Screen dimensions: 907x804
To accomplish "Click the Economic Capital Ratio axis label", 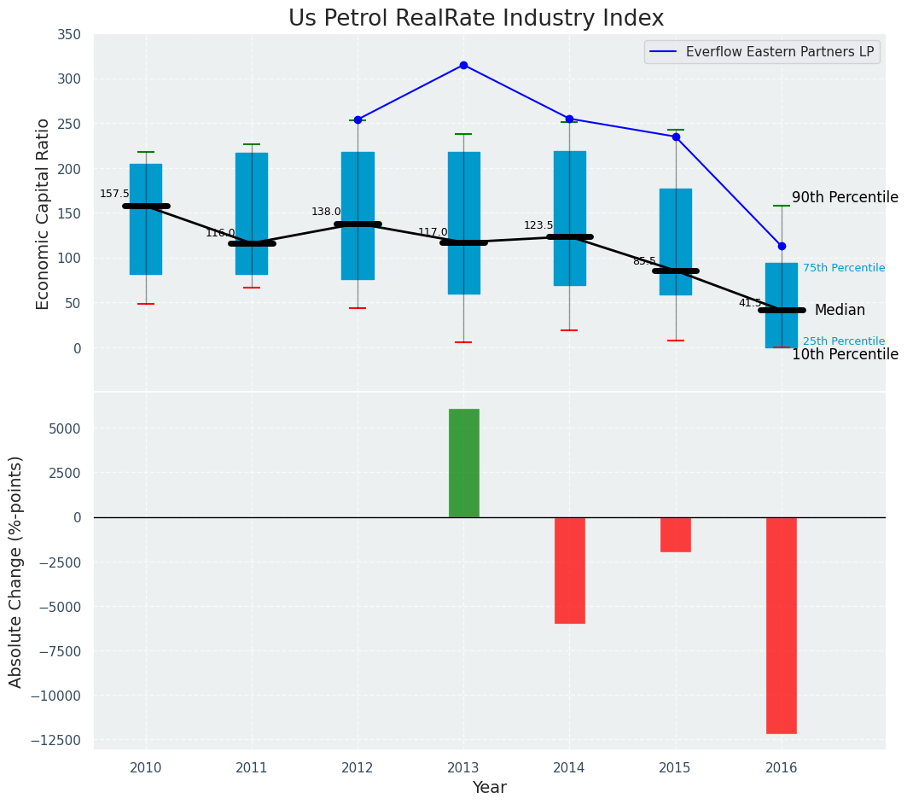I will pos(44,213).
